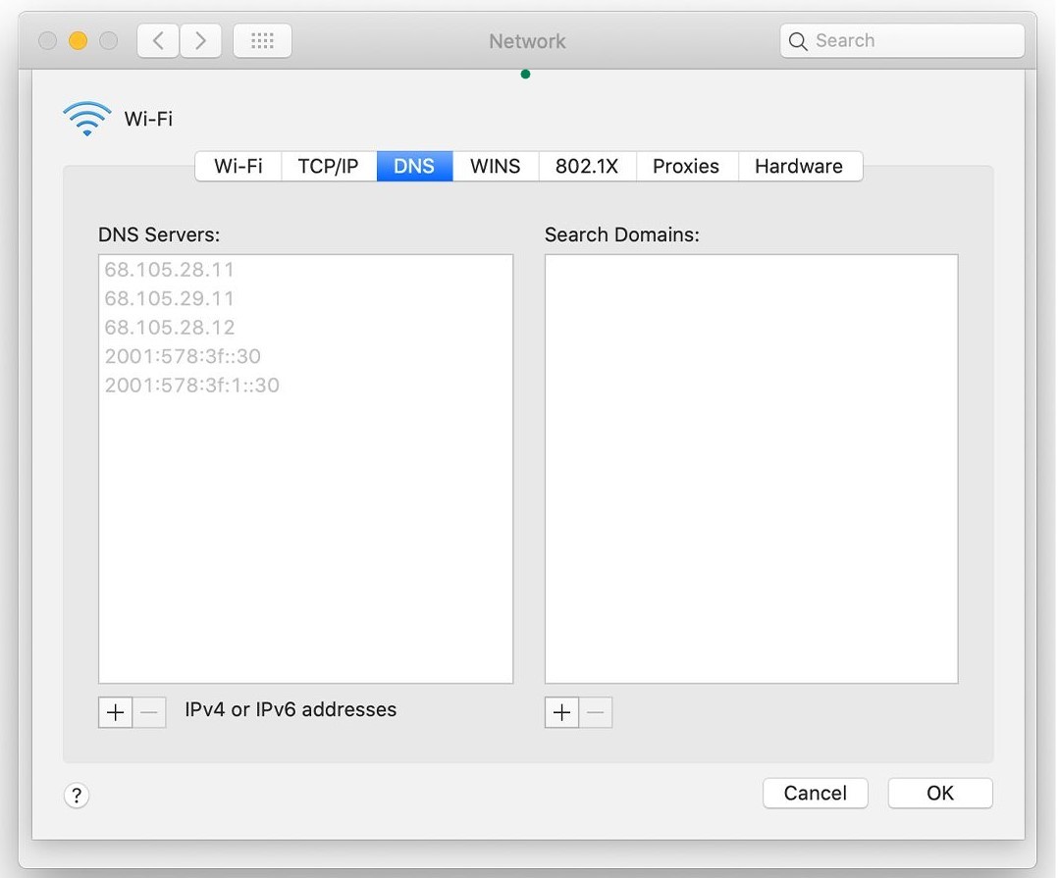Click the back navigation arrow

[x=158, y=40]
